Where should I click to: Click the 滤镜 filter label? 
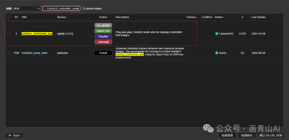9,9
